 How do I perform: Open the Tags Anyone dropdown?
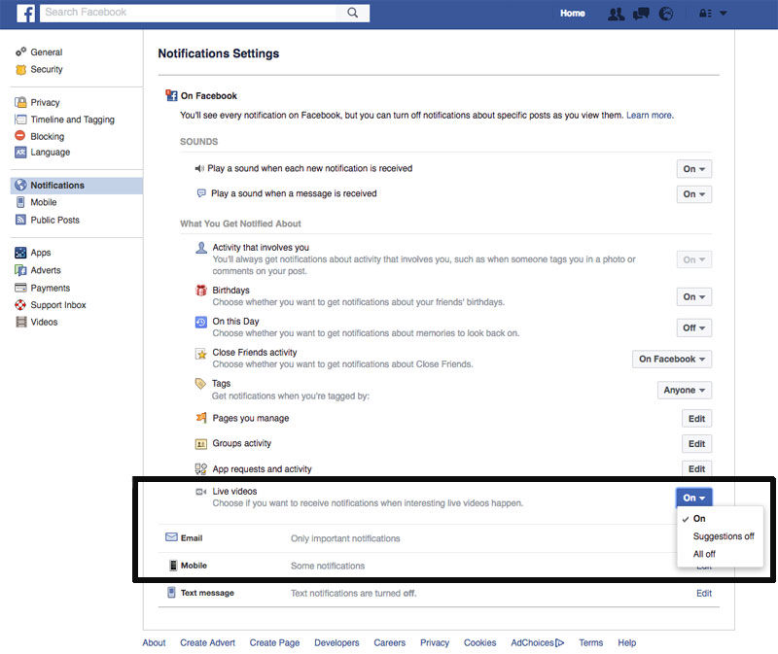(685, 391)
